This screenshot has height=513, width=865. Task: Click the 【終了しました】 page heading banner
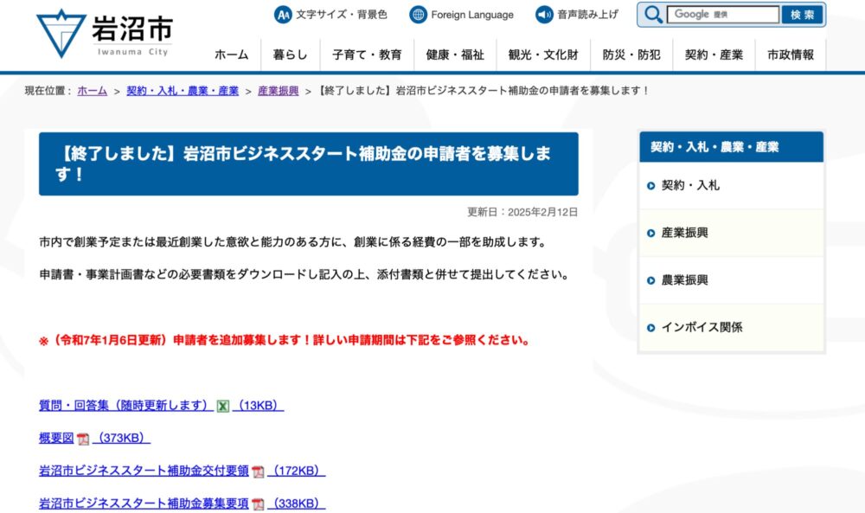(x=309, y=164)
